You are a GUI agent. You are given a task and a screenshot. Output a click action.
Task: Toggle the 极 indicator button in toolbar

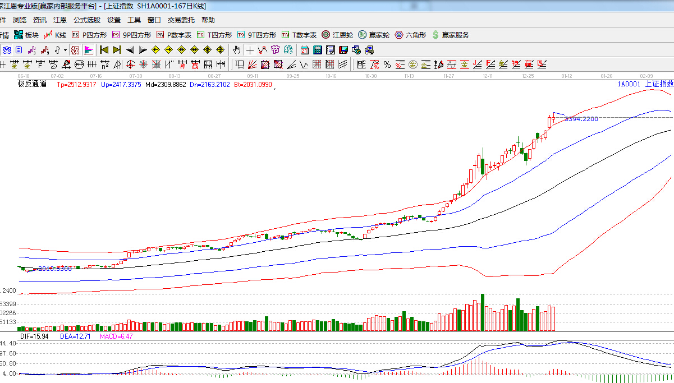(75, 50)
